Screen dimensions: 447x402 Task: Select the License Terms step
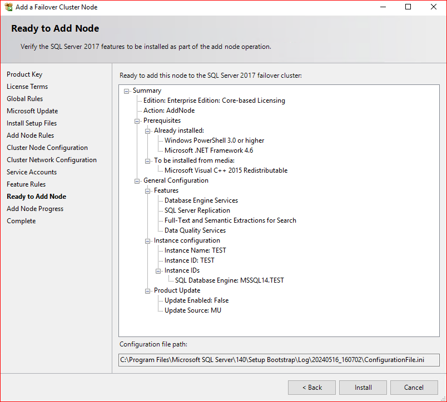27,87
